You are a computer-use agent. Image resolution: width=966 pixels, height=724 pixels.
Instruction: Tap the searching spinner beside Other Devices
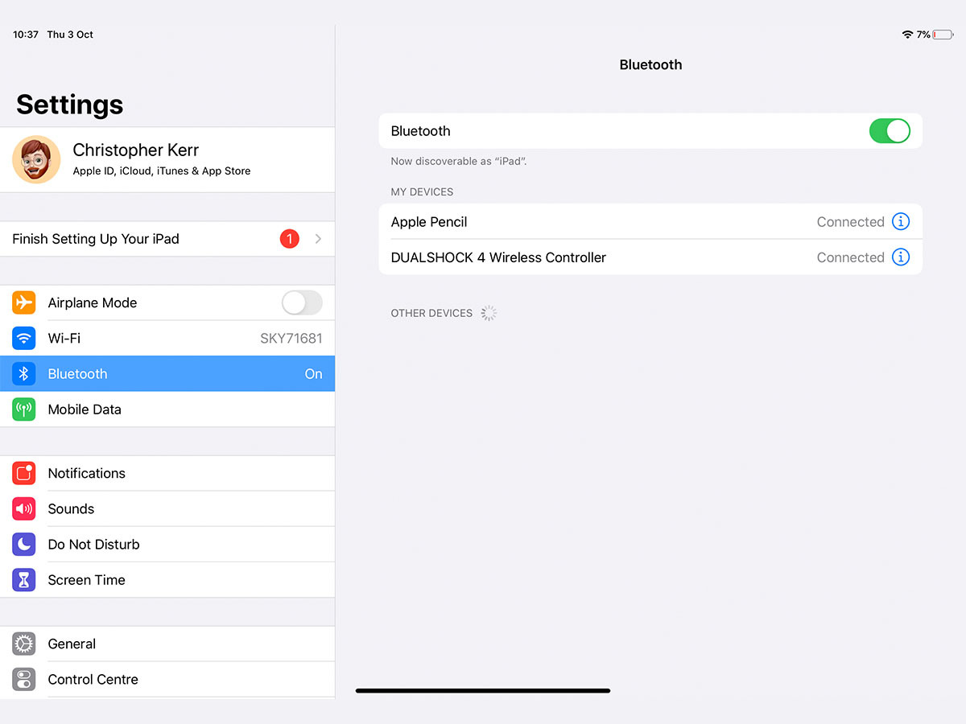(x=489, y=313)
